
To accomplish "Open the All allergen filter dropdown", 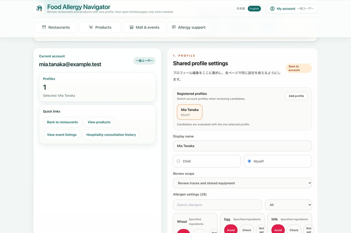I will (288, 205).
